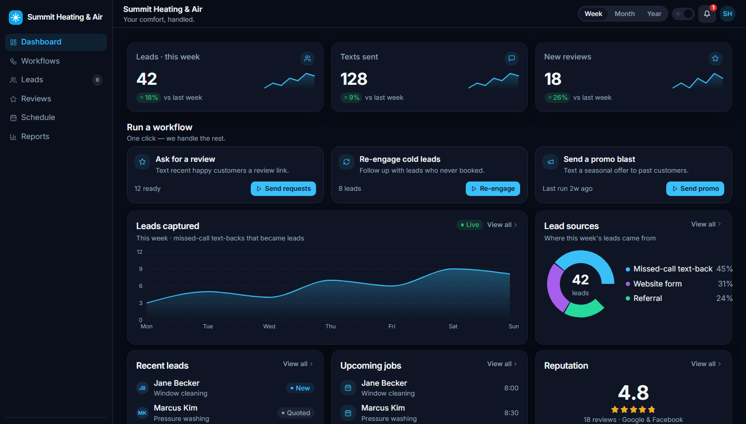Click the 42 leads donut chart center

[580, 284]
